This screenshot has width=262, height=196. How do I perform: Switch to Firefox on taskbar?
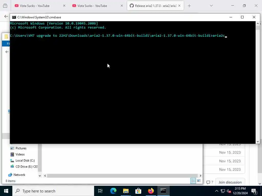pyautogui.click(x=151, y=191)
